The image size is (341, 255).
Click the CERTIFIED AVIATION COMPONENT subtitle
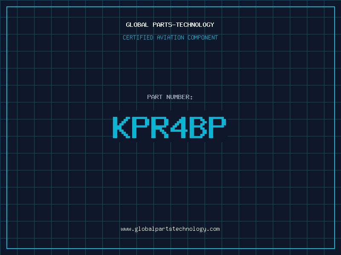(x=170, y=37)
